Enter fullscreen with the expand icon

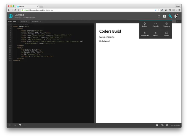click(159, 16)
